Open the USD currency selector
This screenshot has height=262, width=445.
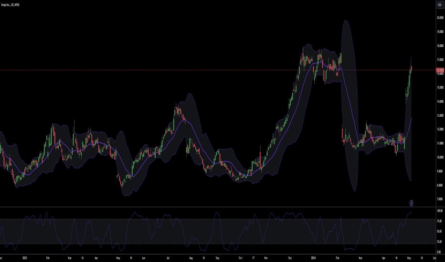(440, 5)
